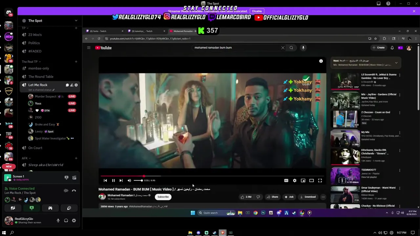Join the 23 Woo's voice channel
The width and height of the screenshot is (420, 236).
(x=49, y=35)
